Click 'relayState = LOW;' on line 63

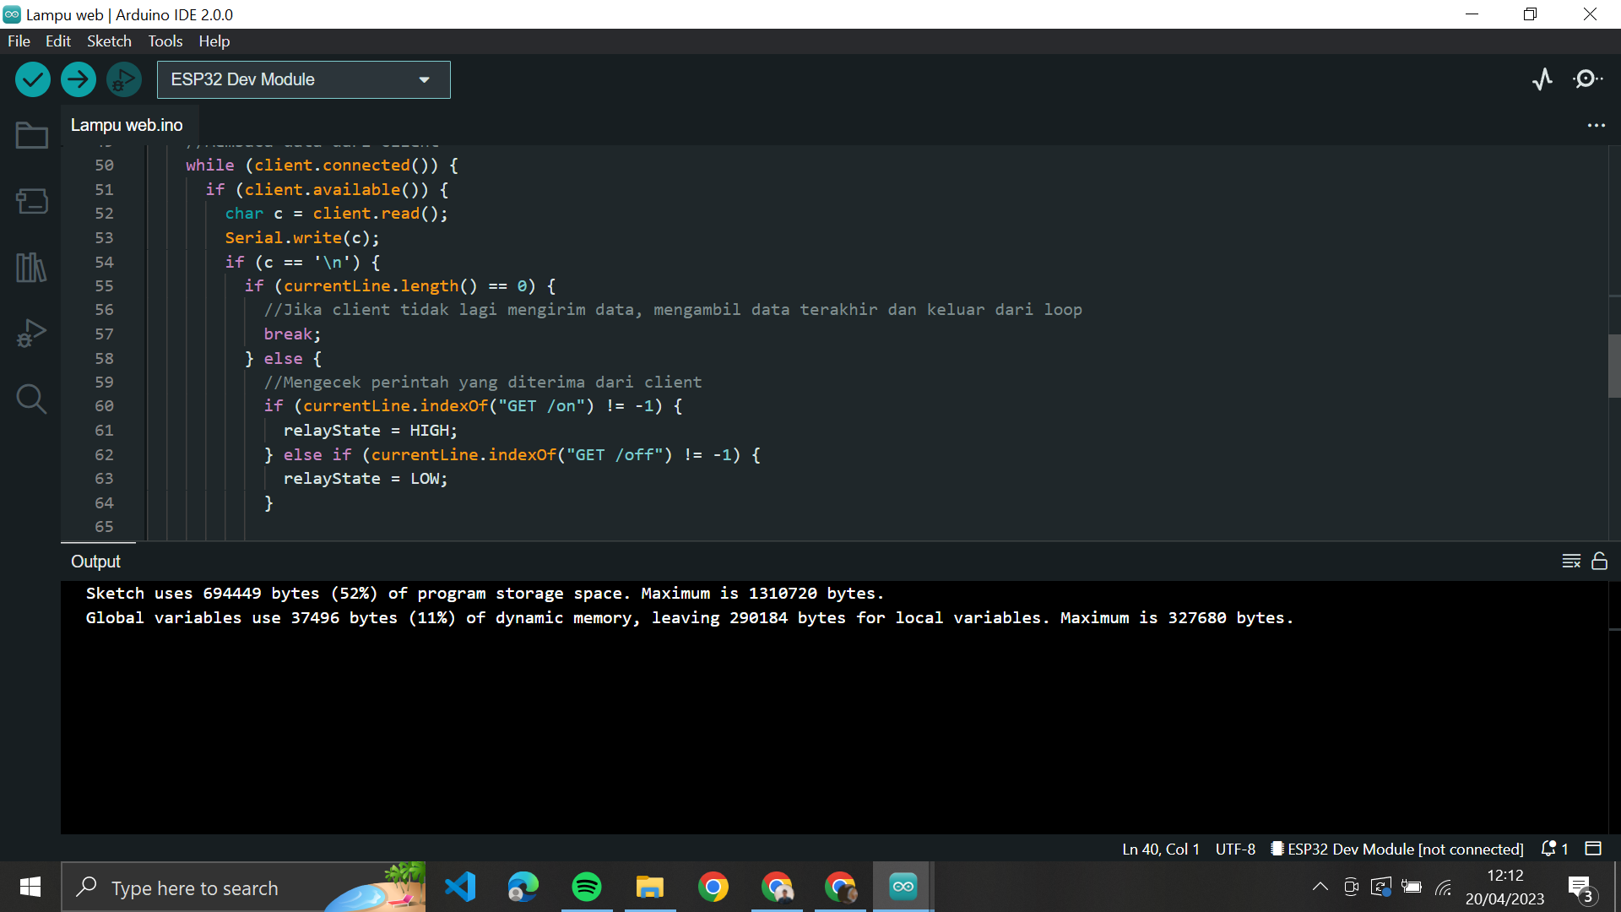click(366, 479)
